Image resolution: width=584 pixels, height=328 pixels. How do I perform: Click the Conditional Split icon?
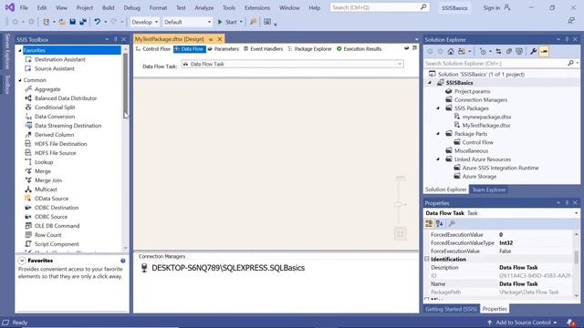pyautogui.click(x=28, y=108)
